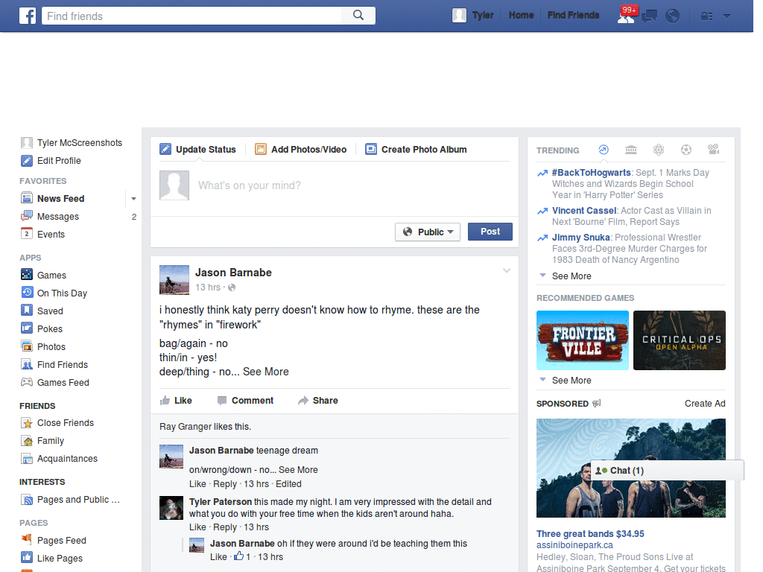Open Pages and Public interest list

[x=78, y=500]
